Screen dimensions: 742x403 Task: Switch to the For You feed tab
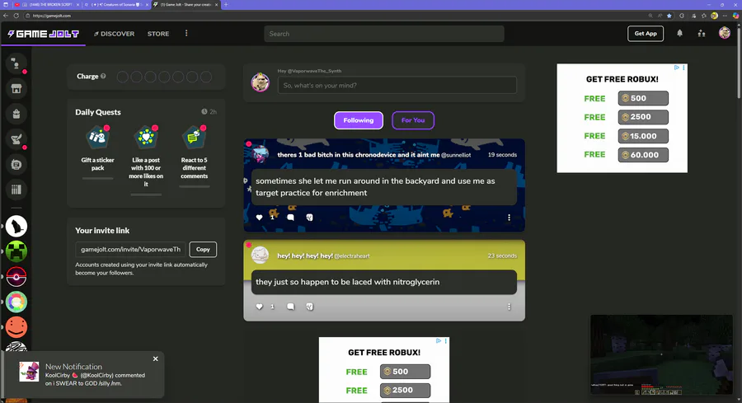tap(413, 120)
